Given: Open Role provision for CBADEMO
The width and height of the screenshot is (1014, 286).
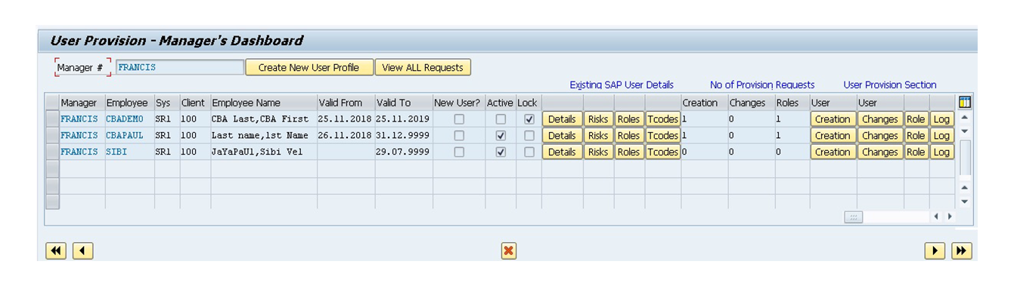Looking at the screenshot, I should [916, 119].
